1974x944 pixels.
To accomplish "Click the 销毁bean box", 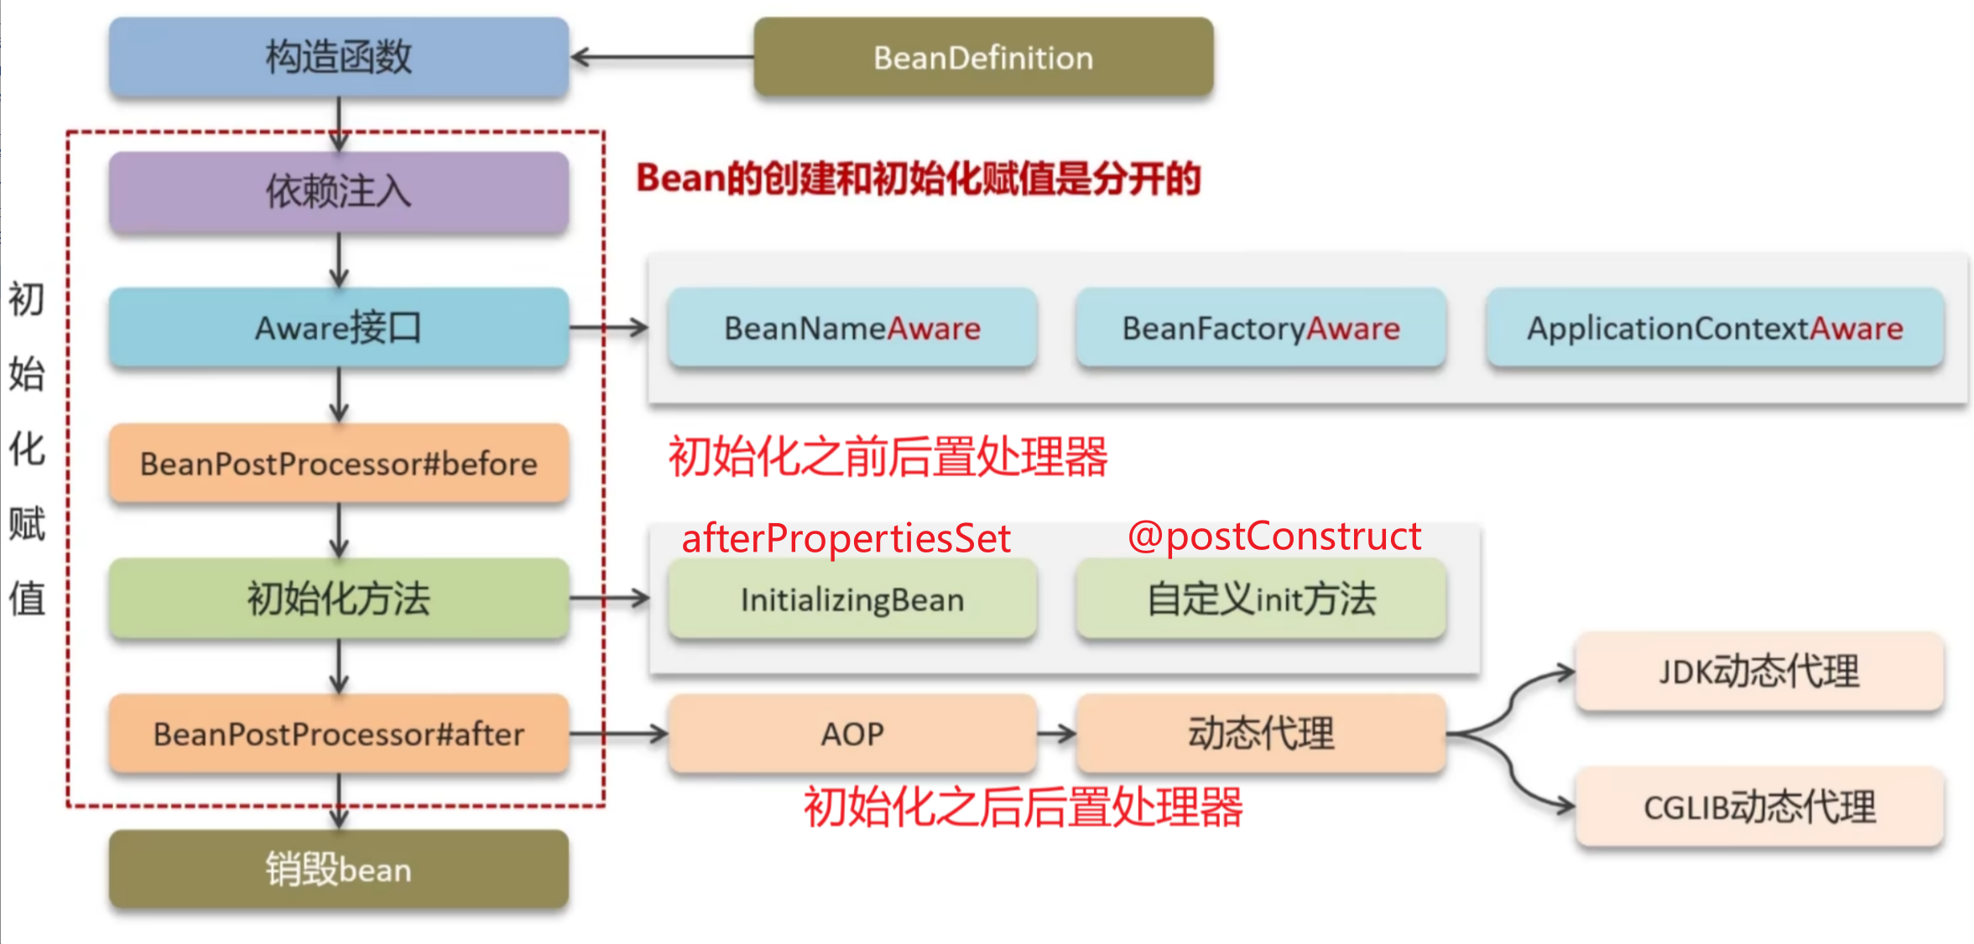I will pos(339,869).
